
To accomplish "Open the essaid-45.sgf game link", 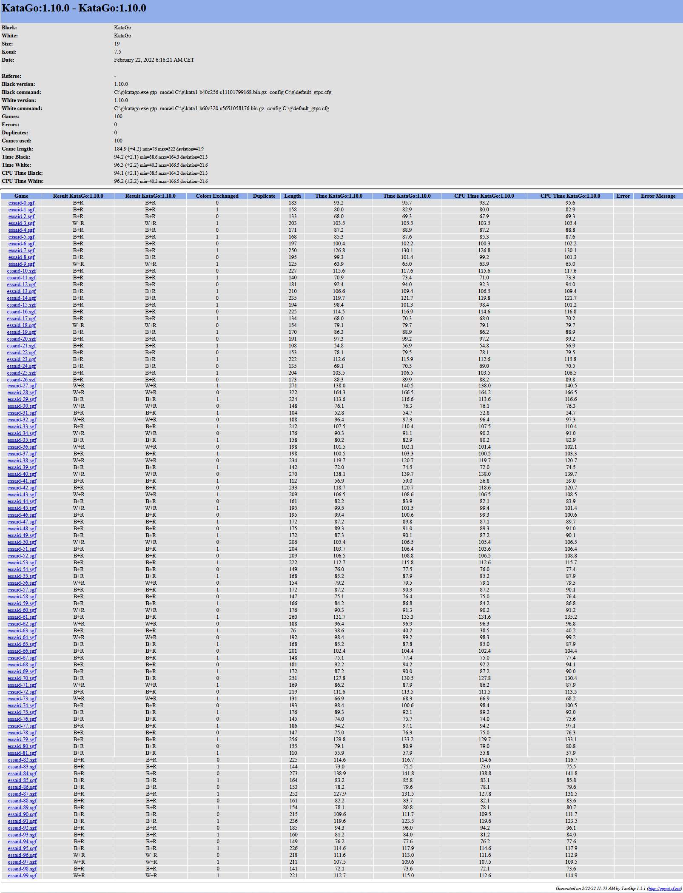I will (x=22, y=508).
